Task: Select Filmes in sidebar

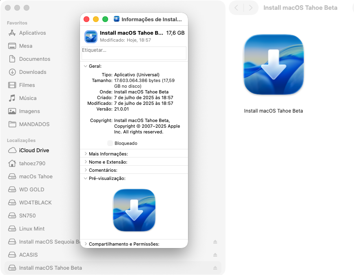Action: click(x=22, y=85)
